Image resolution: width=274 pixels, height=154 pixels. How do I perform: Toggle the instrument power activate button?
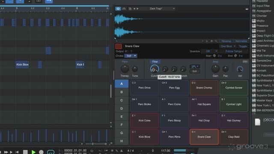[x=118, y=9]
